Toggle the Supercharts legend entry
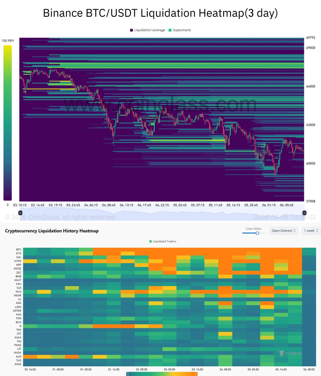Image resolution: width=321 pixels, height=376 pixels. pos(180,30)
